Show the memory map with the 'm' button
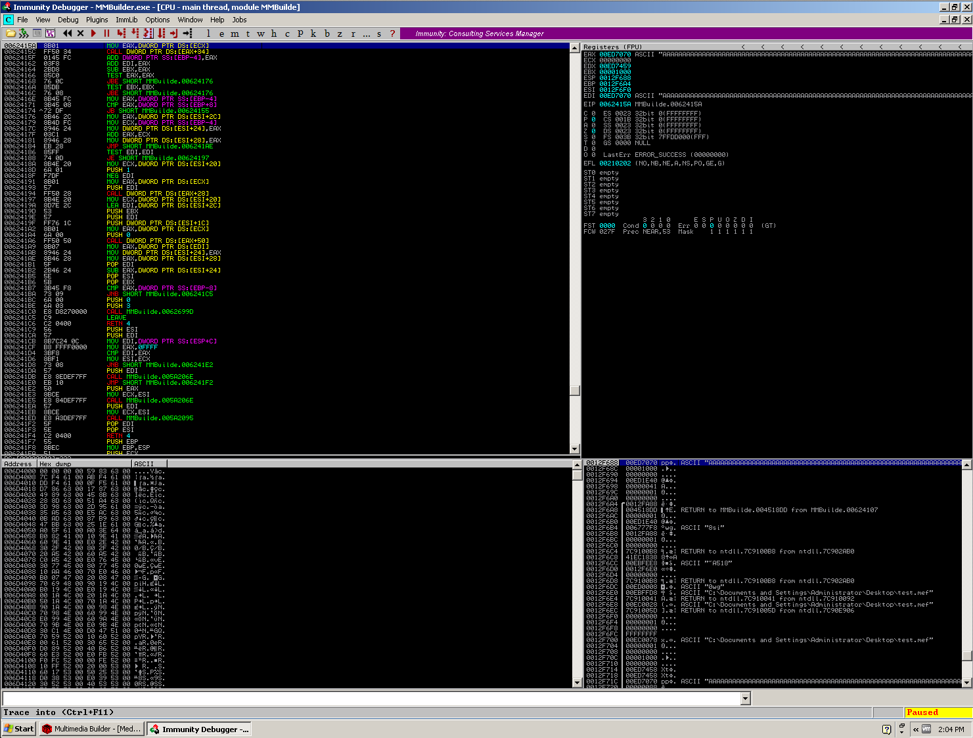The height and width of the screenshot is (738, 973). click(x=235, y=33)
